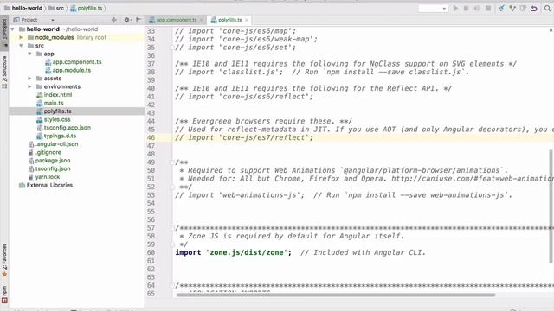Click the Run (play) toolbar icon
554x311 pixels.
point(455,8)
